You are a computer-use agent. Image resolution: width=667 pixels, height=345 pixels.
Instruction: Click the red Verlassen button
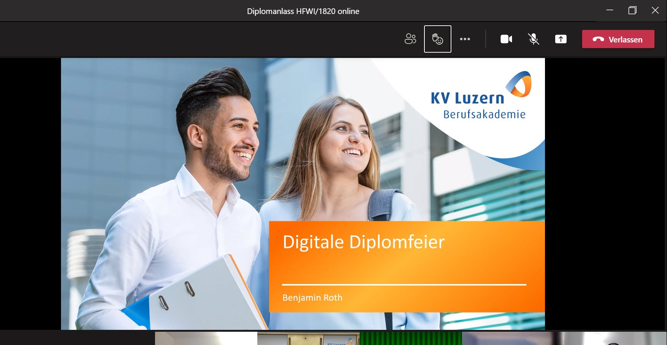pos(618,39)
